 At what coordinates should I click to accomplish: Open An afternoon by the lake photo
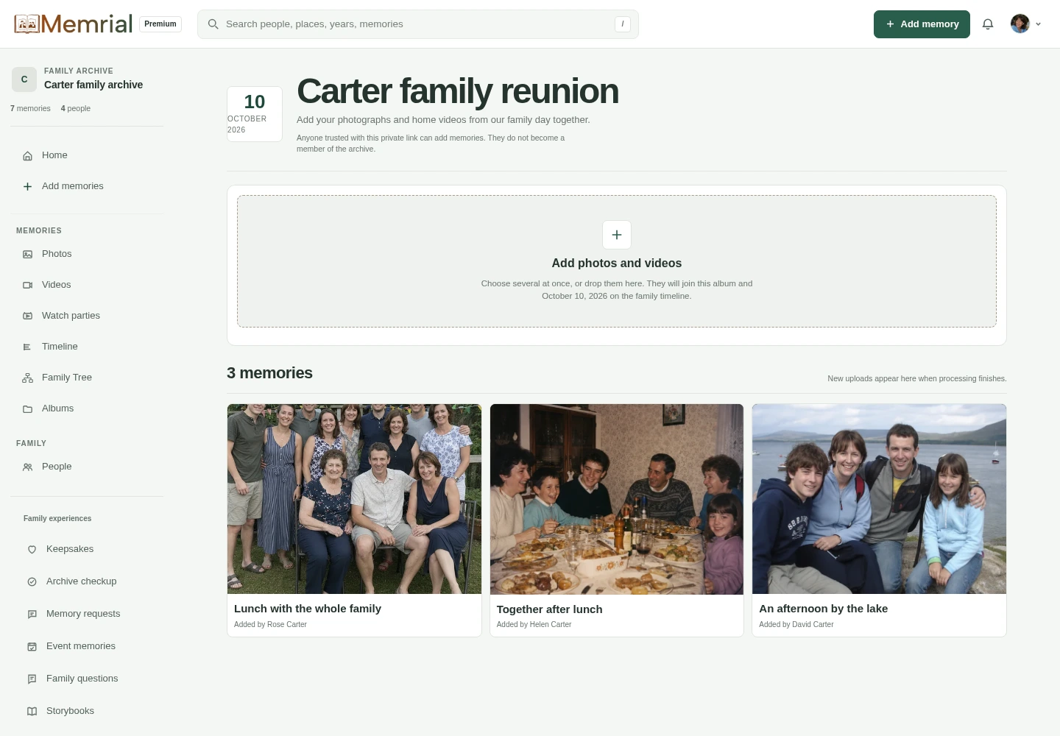coord(879,499)
